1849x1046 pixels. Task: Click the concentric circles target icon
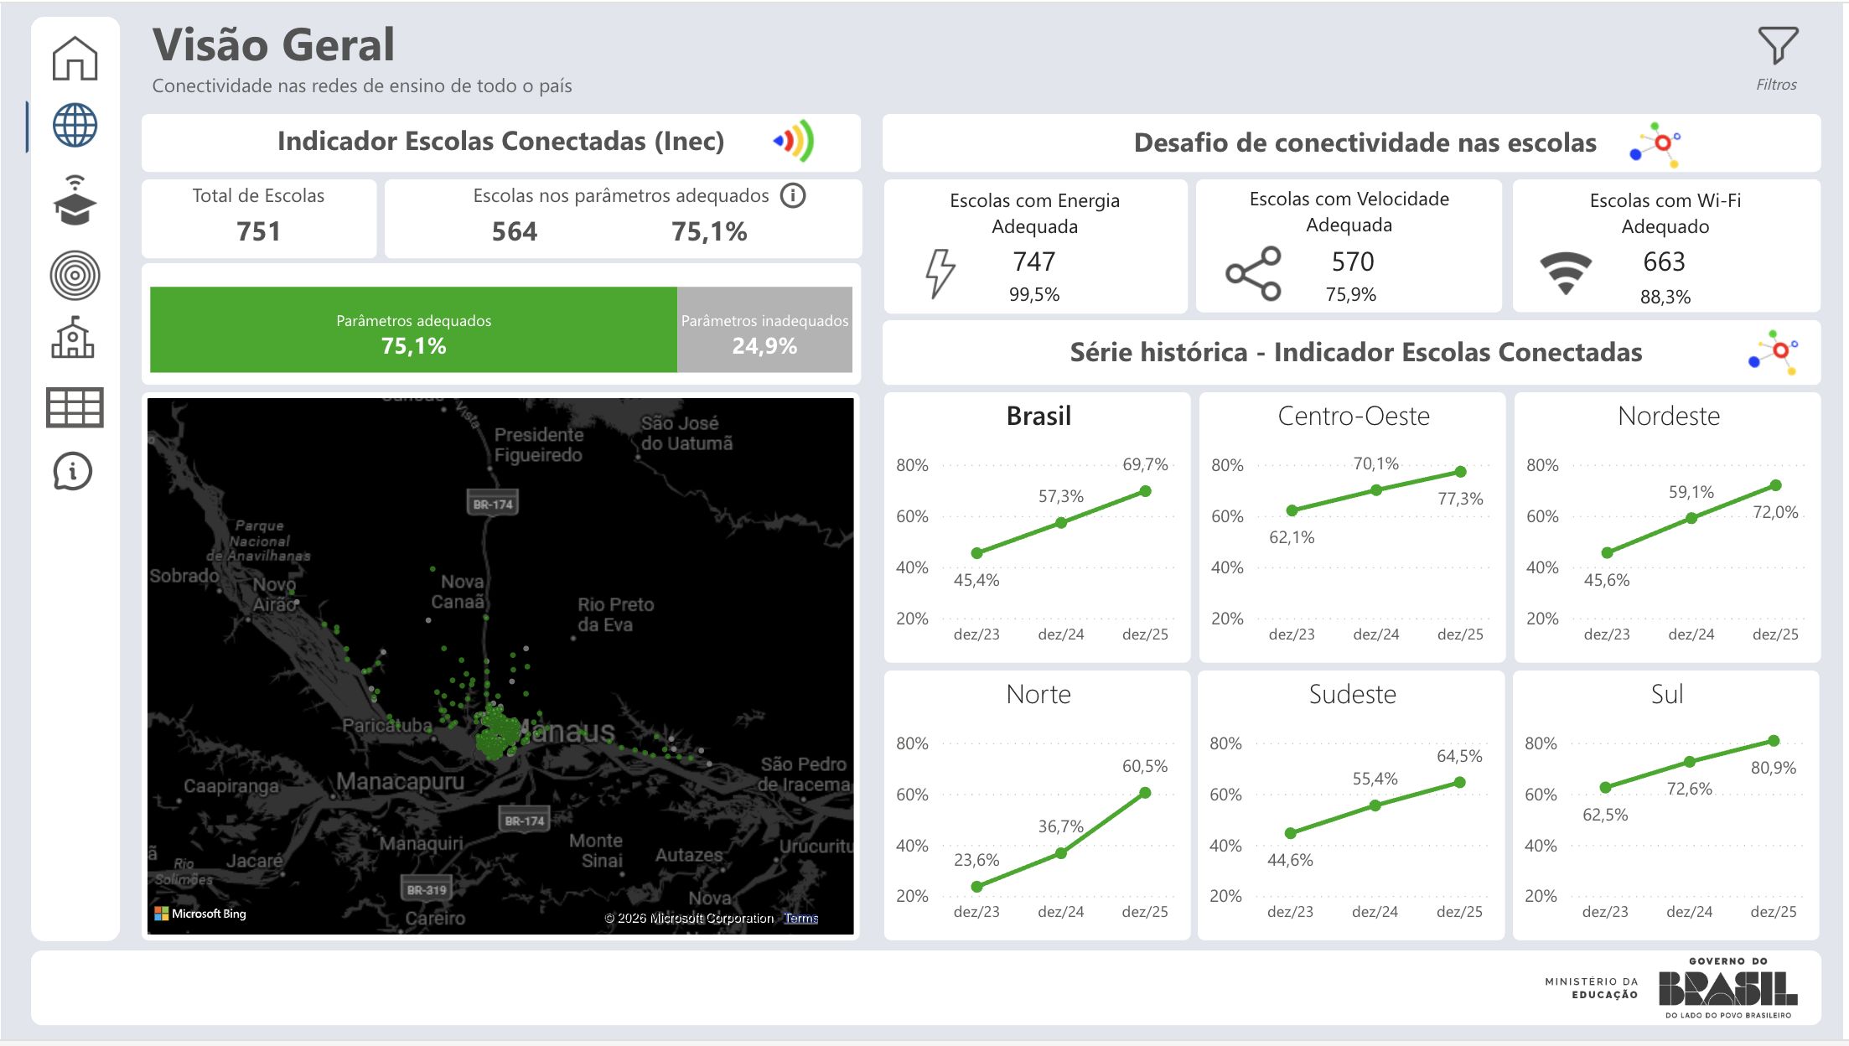75,275
